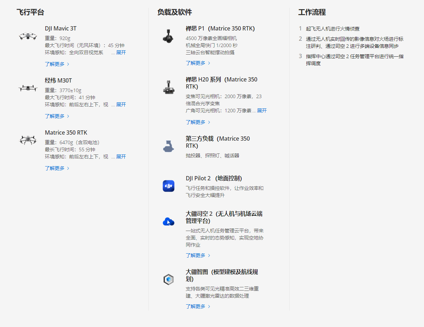
Task: Click the 大疆司空 2 cloud icon
Action: coord(169,222)
